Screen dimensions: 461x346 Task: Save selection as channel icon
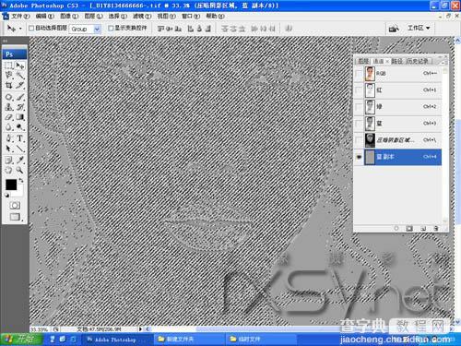pyautogui.click(x=409, y=228)
